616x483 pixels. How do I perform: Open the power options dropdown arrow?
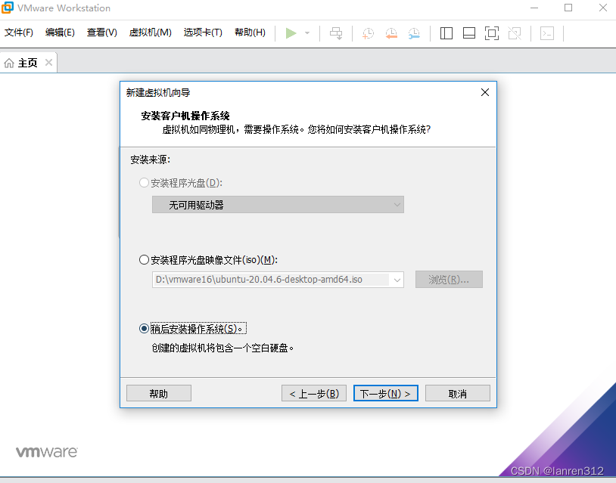coord(307,33)
